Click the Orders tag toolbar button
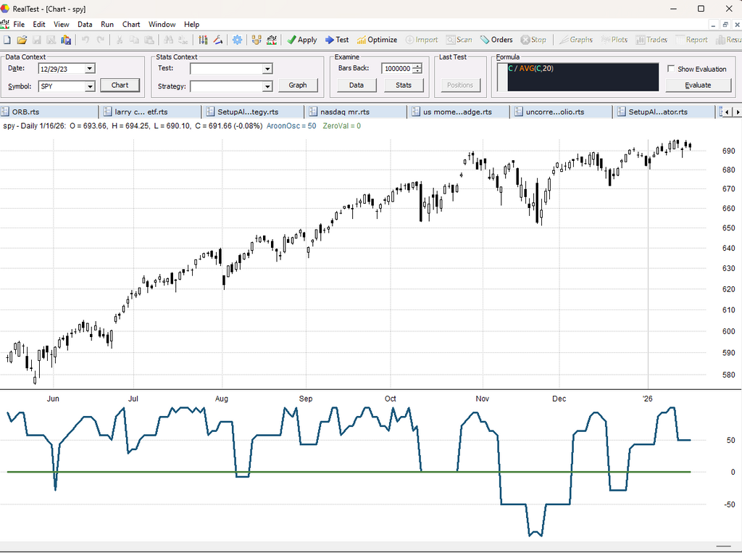Image resolution: width=742 pixels, height=553 pixels. pyautogui.click(x=496, y=41)
